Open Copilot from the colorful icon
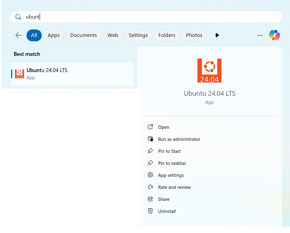This screenshot has height=233, width=290. coord(274,35)
